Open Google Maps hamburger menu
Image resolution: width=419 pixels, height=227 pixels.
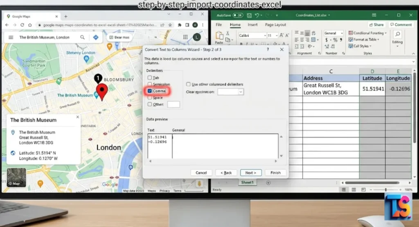(x=11, y=37)
